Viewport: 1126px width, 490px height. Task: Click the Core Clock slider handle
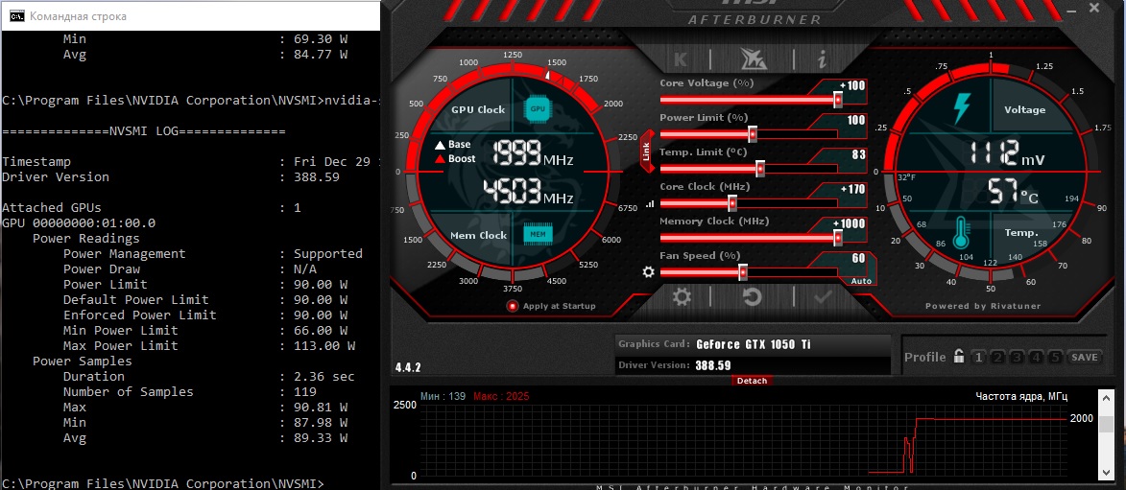[x=732, y=203]
